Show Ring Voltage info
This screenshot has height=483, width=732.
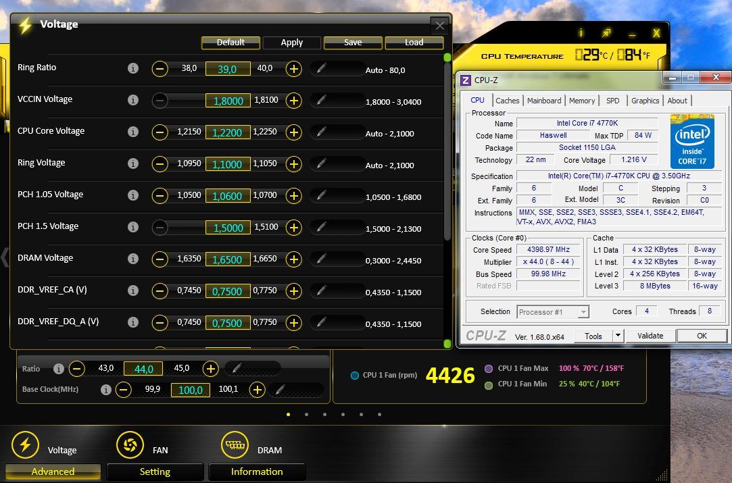[x=133, y=163]
